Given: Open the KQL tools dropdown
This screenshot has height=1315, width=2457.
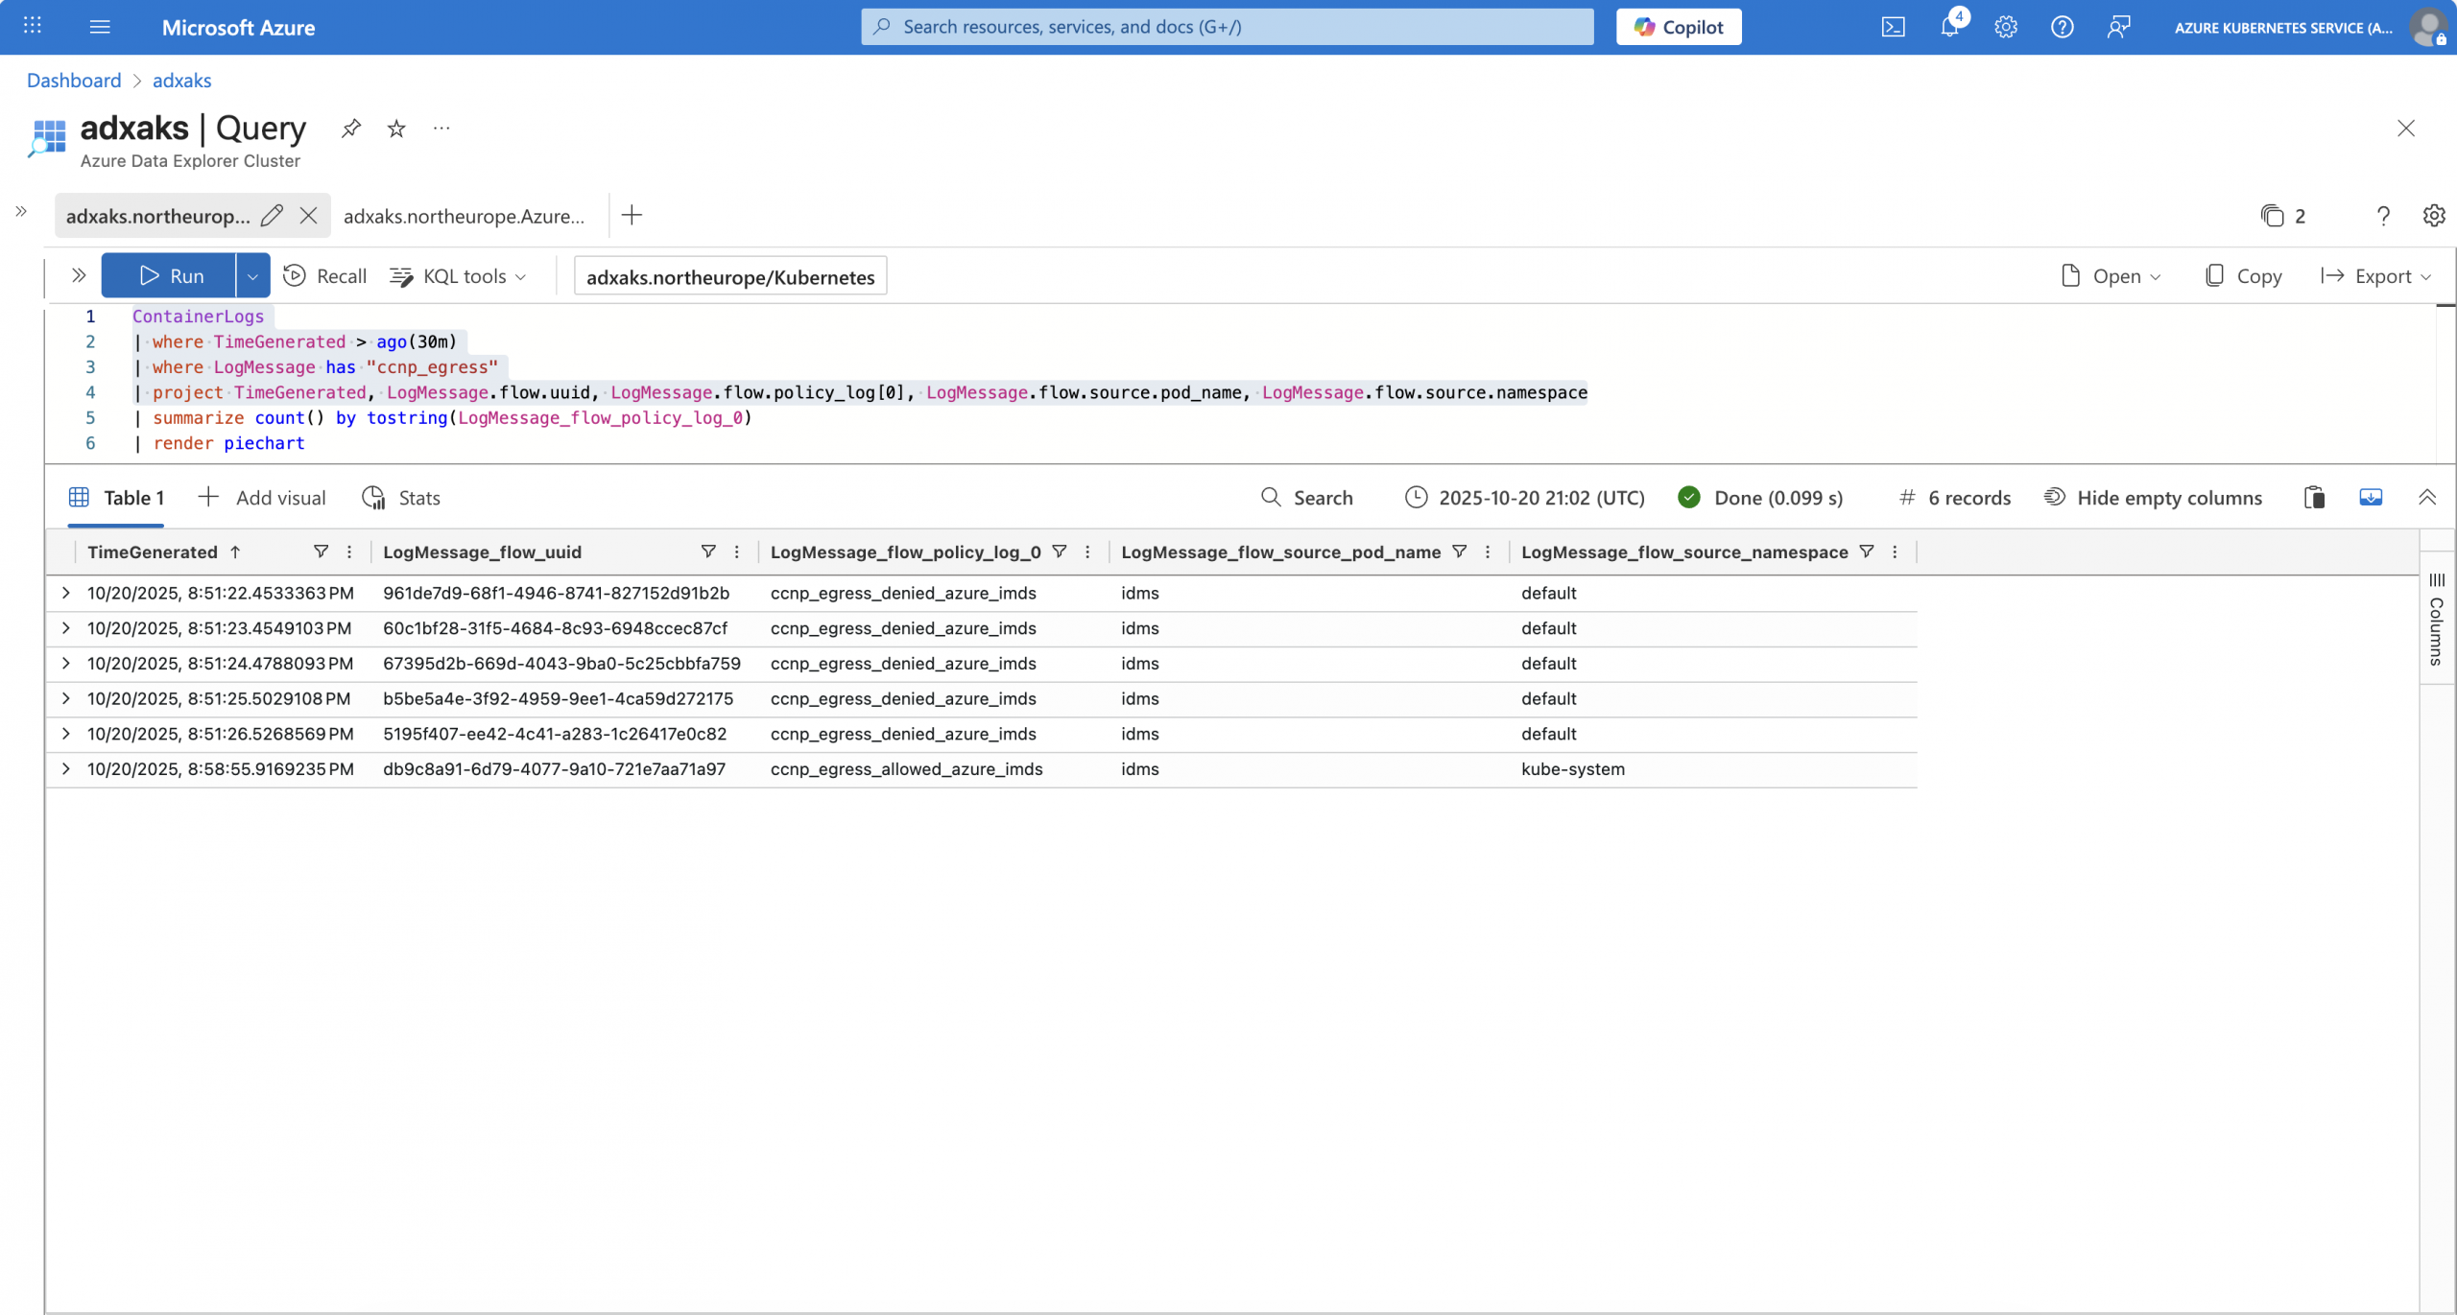Looking at the screenshot, I should (x=459, y=276).
